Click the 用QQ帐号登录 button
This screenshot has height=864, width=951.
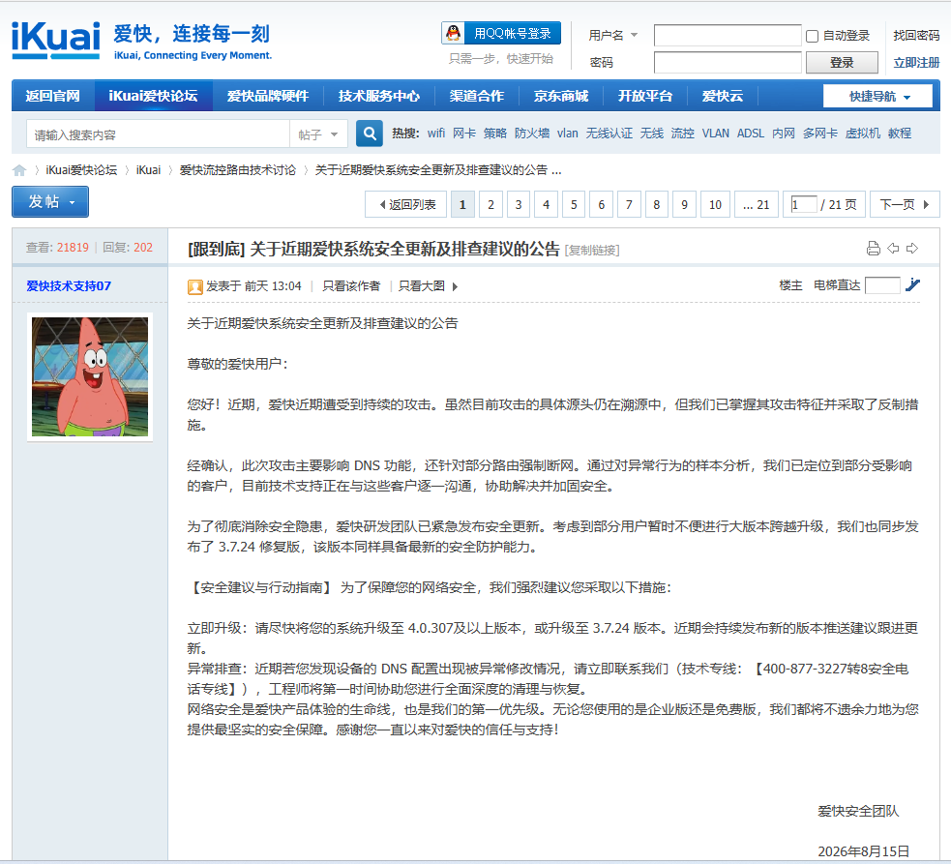coord(501,33)
